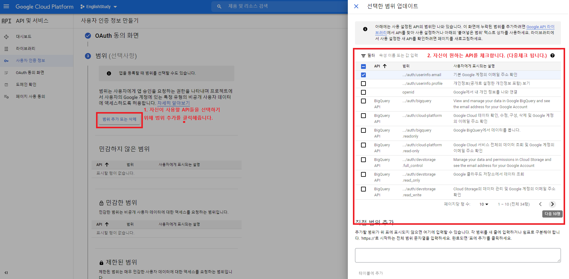This screenshot has height=279, width=569.
Task: Click the search magnifier icon
Action: [219, 6]
